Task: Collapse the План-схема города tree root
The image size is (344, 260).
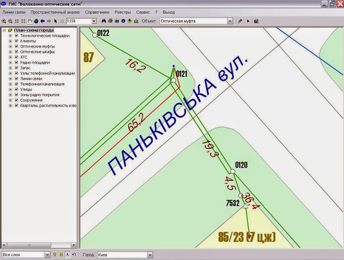Action: click(x=4, y=30)
